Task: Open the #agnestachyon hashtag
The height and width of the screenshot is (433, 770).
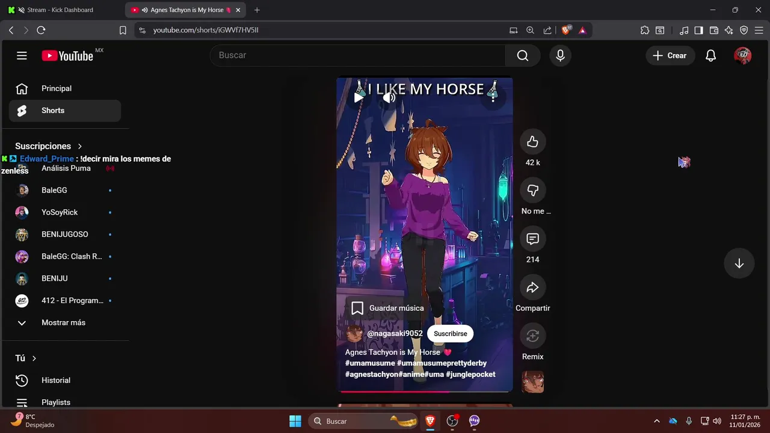Action: pos(372,374)
